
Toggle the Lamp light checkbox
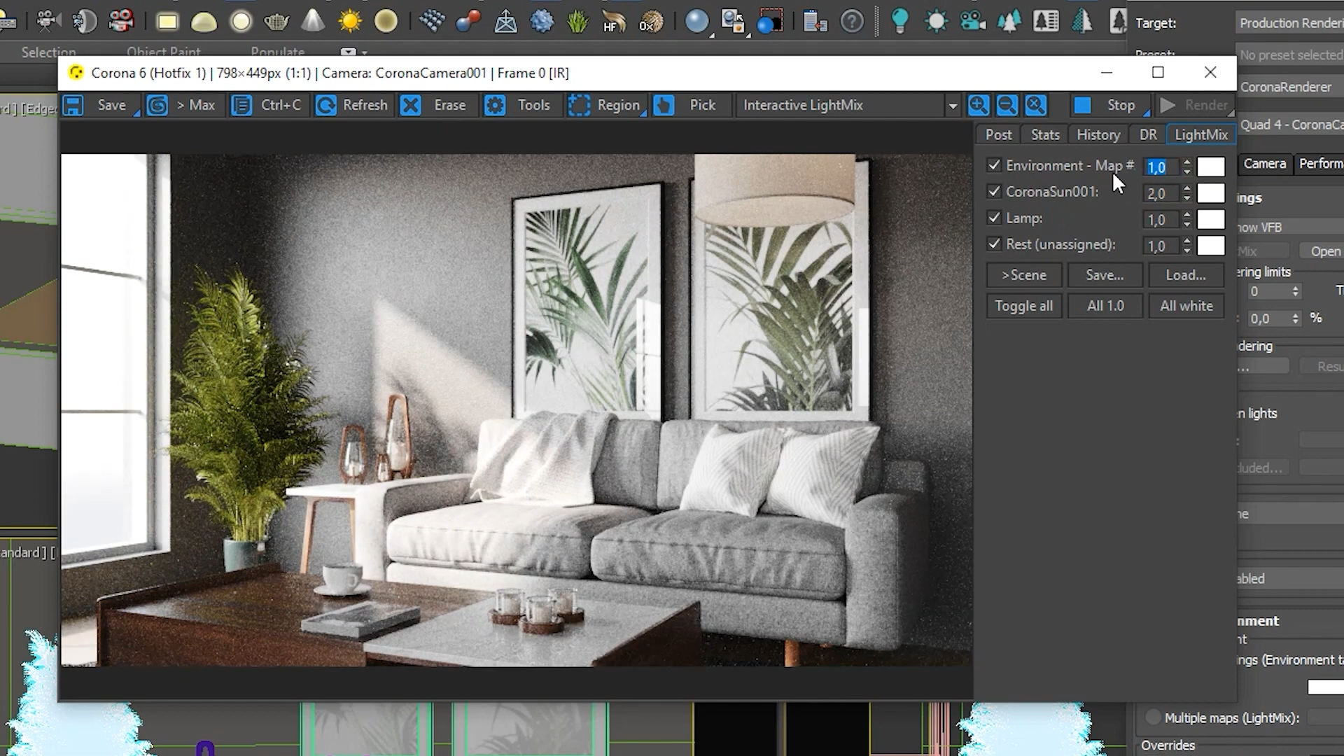[x=994, y=218]
